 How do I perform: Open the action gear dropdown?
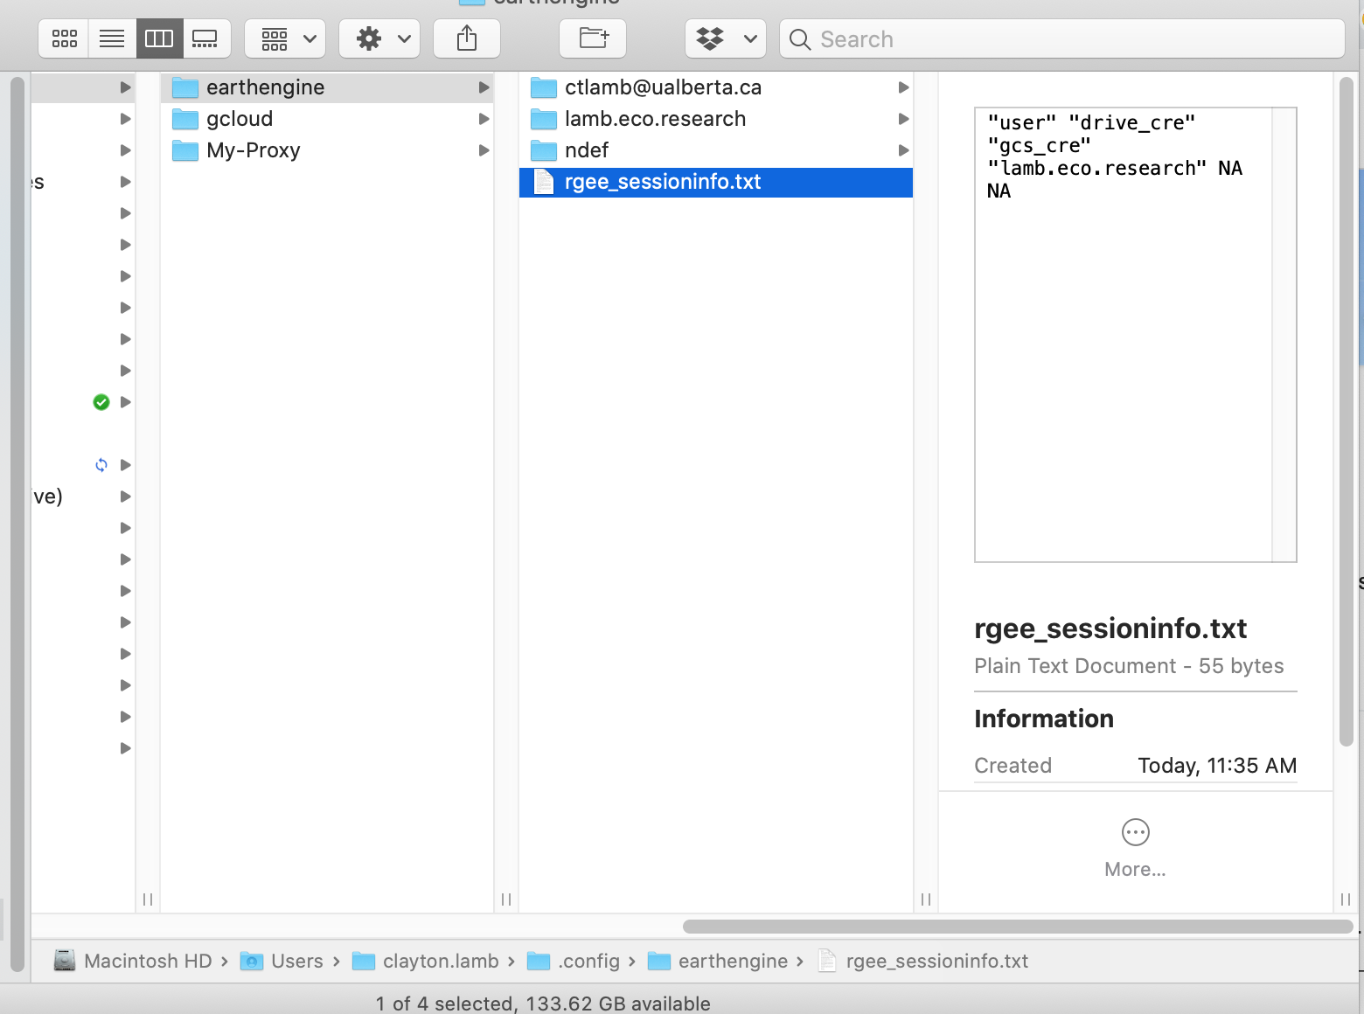(379, 38)
